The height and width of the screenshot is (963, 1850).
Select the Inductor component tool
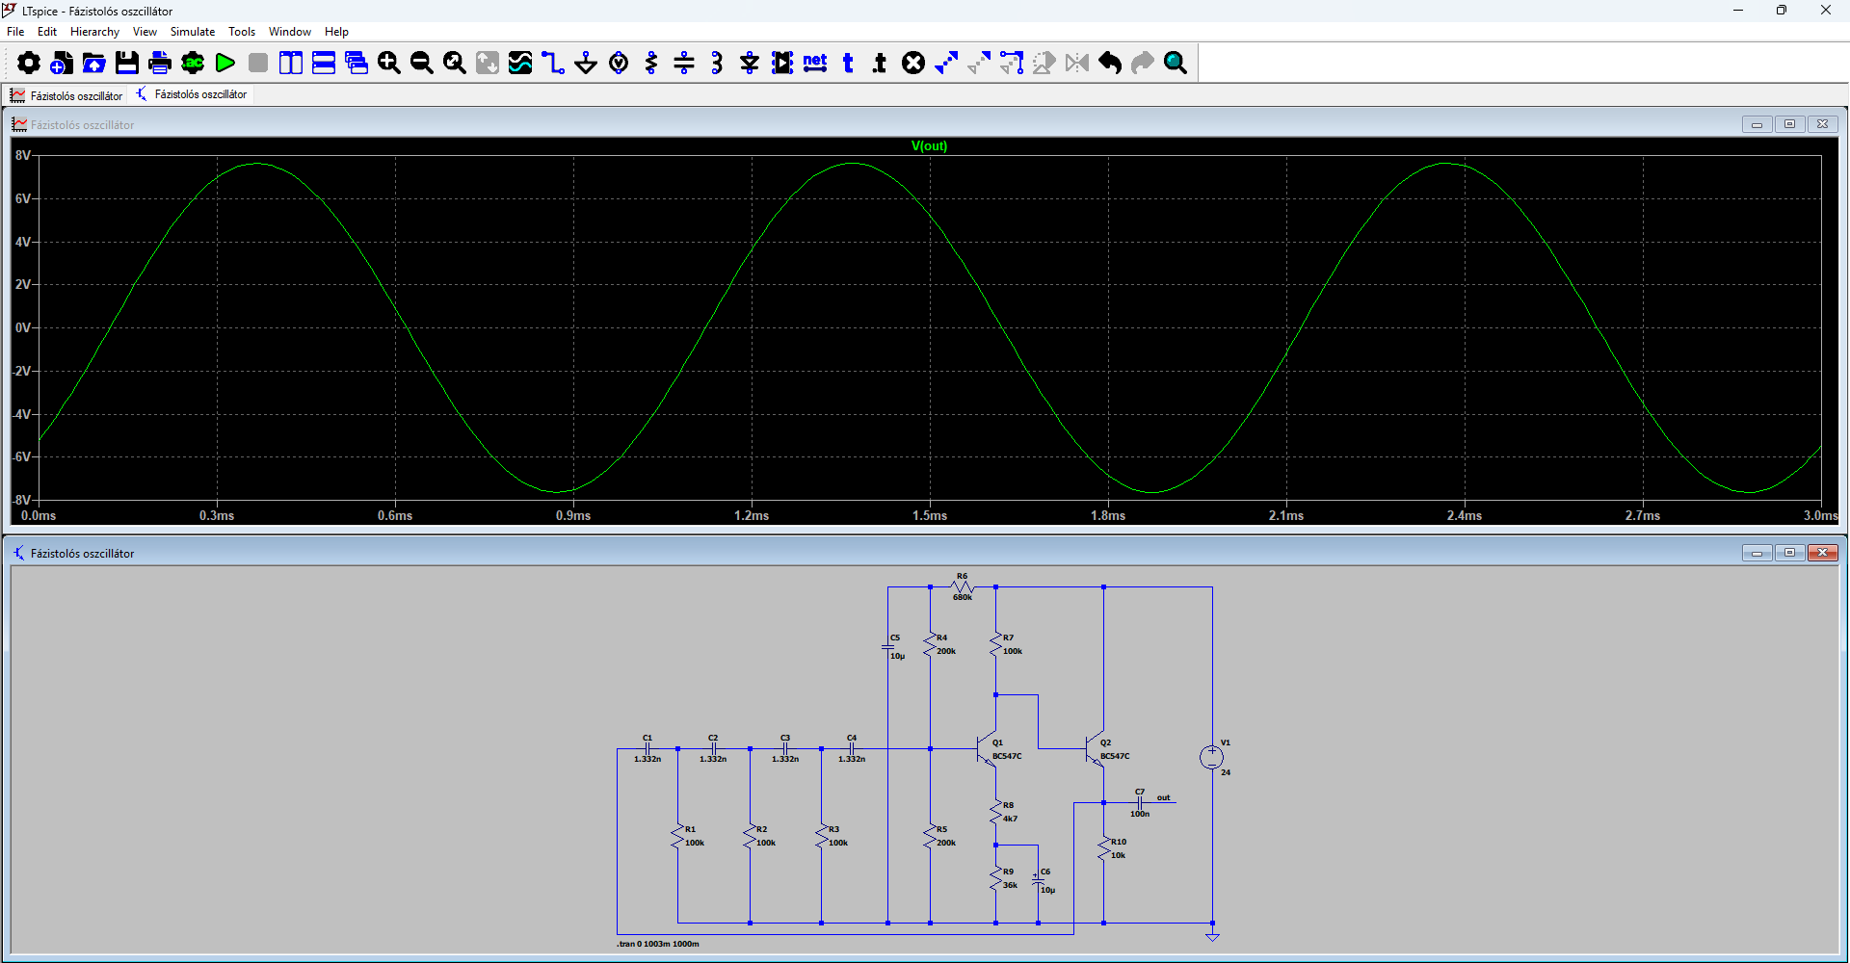[x=717, y=64]
